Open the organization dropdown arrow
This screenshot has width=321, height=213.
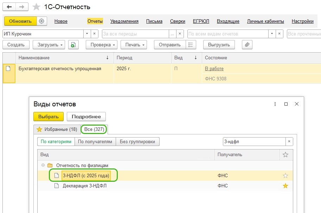87,34
